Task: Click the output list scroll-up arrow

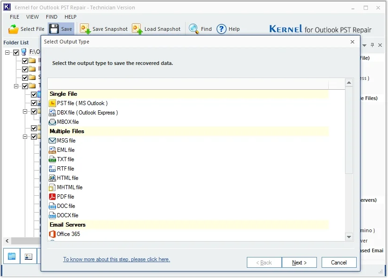Action: (x=349, y=83)
